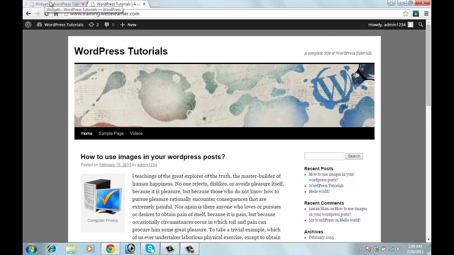Open sidebar recent post How to use images
Screen dimensions: 454x255
point(331,177)
